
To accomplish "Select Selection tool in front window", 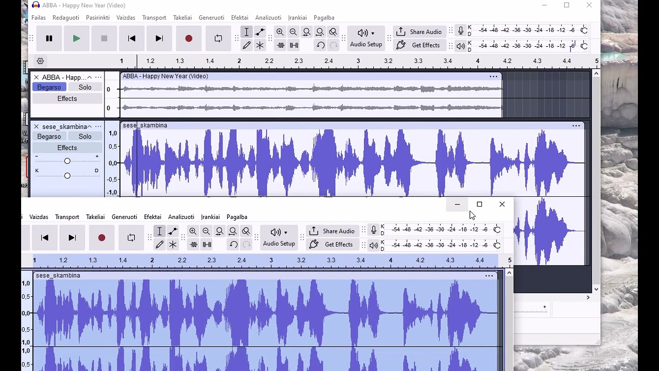I will pos(160,231).
